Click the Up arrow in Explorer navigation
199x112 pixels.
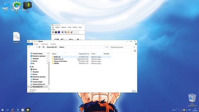pos(37,47)
